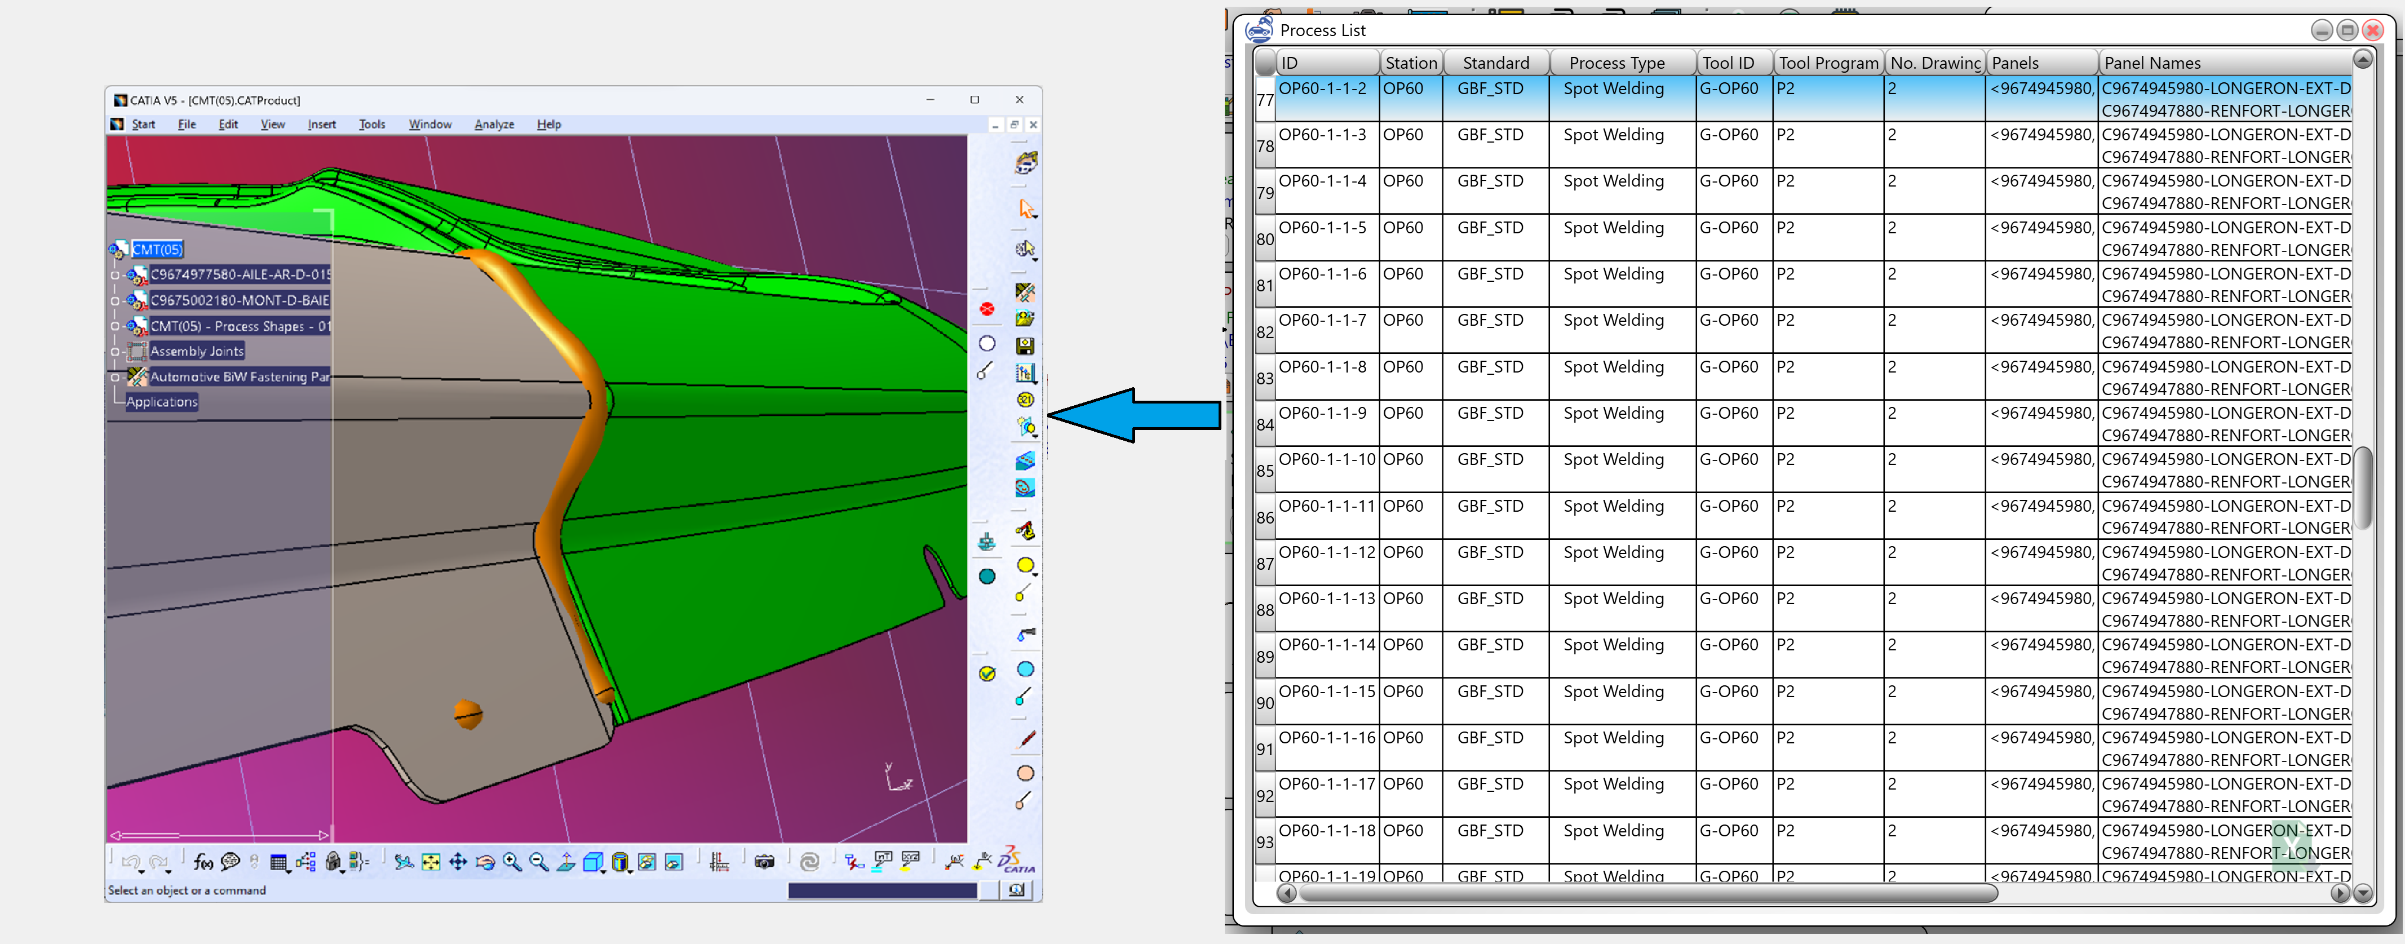Click the Capture camera icon

(x=764, y=862)
